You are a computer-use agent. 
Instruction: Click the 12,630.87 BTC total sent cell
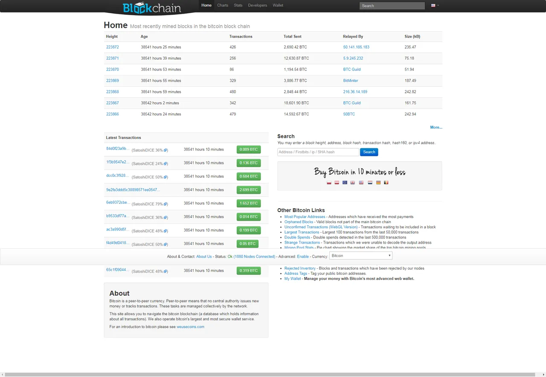(296, 58)
